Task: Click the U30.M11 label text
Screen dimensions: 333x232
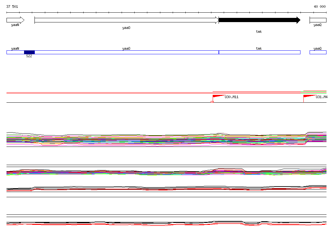Action: pos(232,97)
